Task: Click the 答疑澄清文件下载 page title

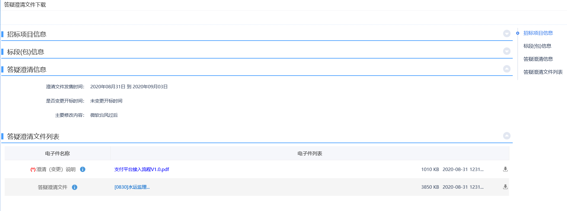Action: point(25,5)
